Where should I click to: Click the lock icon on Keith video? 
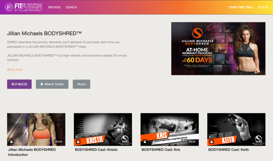pos(212,142)
